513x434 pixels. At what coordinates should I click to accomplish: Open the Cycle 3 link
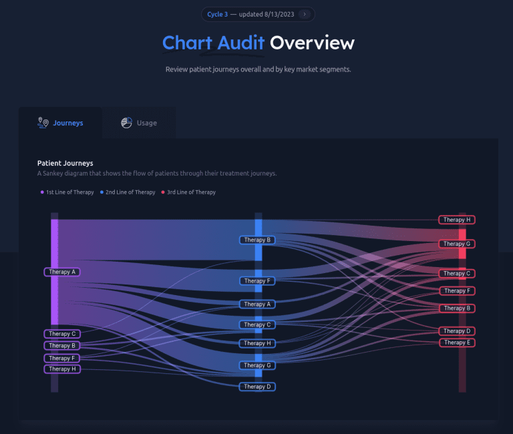pos(217,14)
